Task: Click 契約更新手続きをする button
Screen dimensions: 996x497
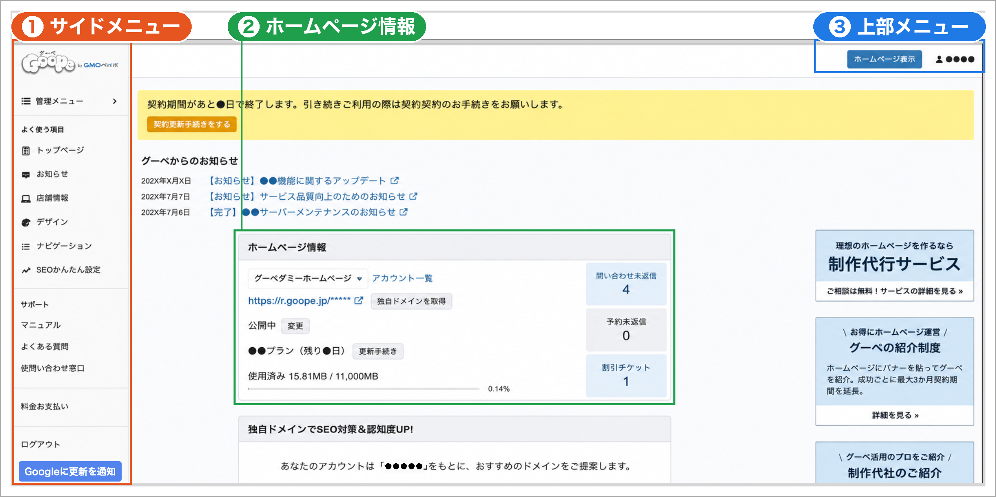Action: 192,124
